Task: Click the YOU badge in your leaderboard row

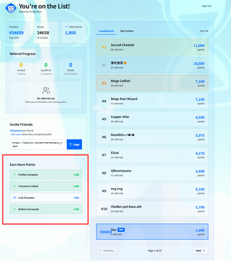Action: (x=121, y=229)
